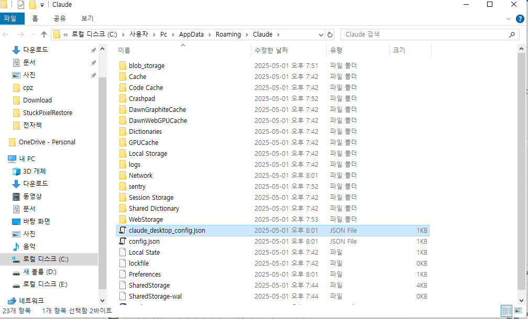Screen dimensions: 528x319
Task: Click the chevron after Claude in path
Action: 279,35
